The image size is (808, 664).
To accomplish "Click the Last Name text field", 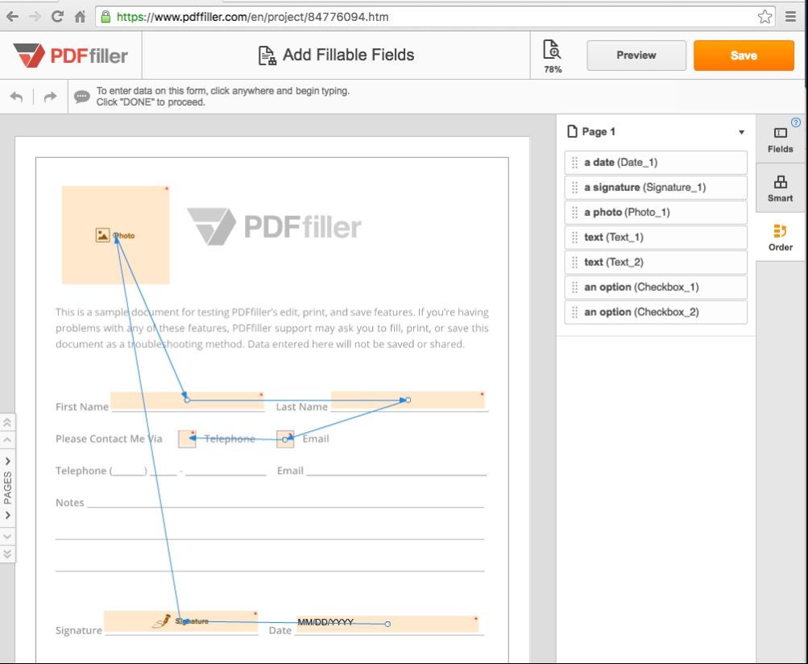I will click(408, 400).
